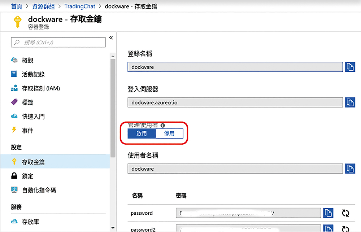Click the dockware - 存取金鑰 breadcrumb text
The height and width of the screenshot is (232, 361).
click(131, 6)
